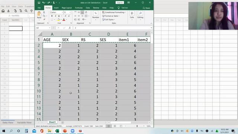Open Windows Start menu

(3, 131)
